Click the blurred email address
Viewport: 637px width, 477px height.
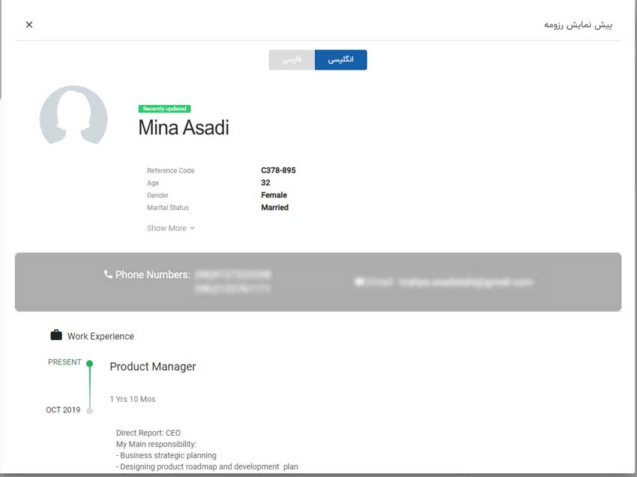coord(465,282)
